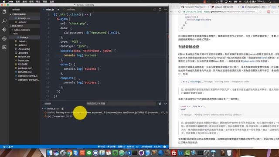The width and height of the screenshot is (279, 157).
Task: Click the bookmark star in Chrome address bar
Action: click(x=272, y=12)
